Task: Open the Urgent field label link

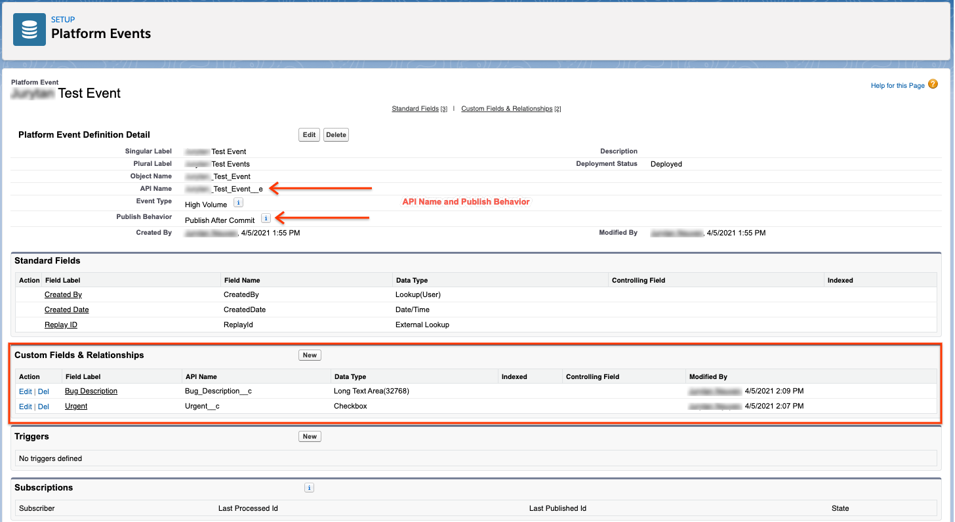Action: point(76,407)
